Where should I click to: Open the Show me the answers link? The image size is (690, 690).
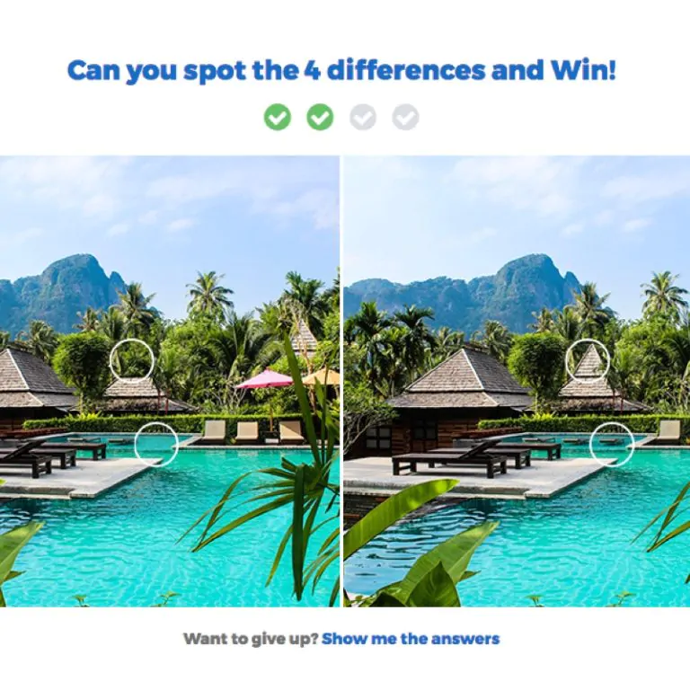(410, 639)
